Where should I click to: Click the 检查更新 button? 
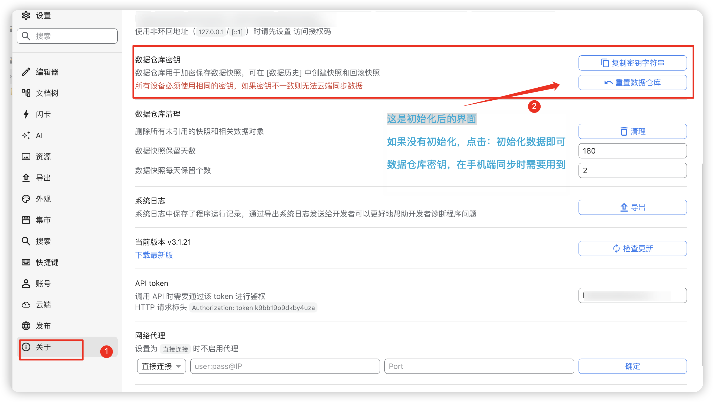[x=632, y=248]
